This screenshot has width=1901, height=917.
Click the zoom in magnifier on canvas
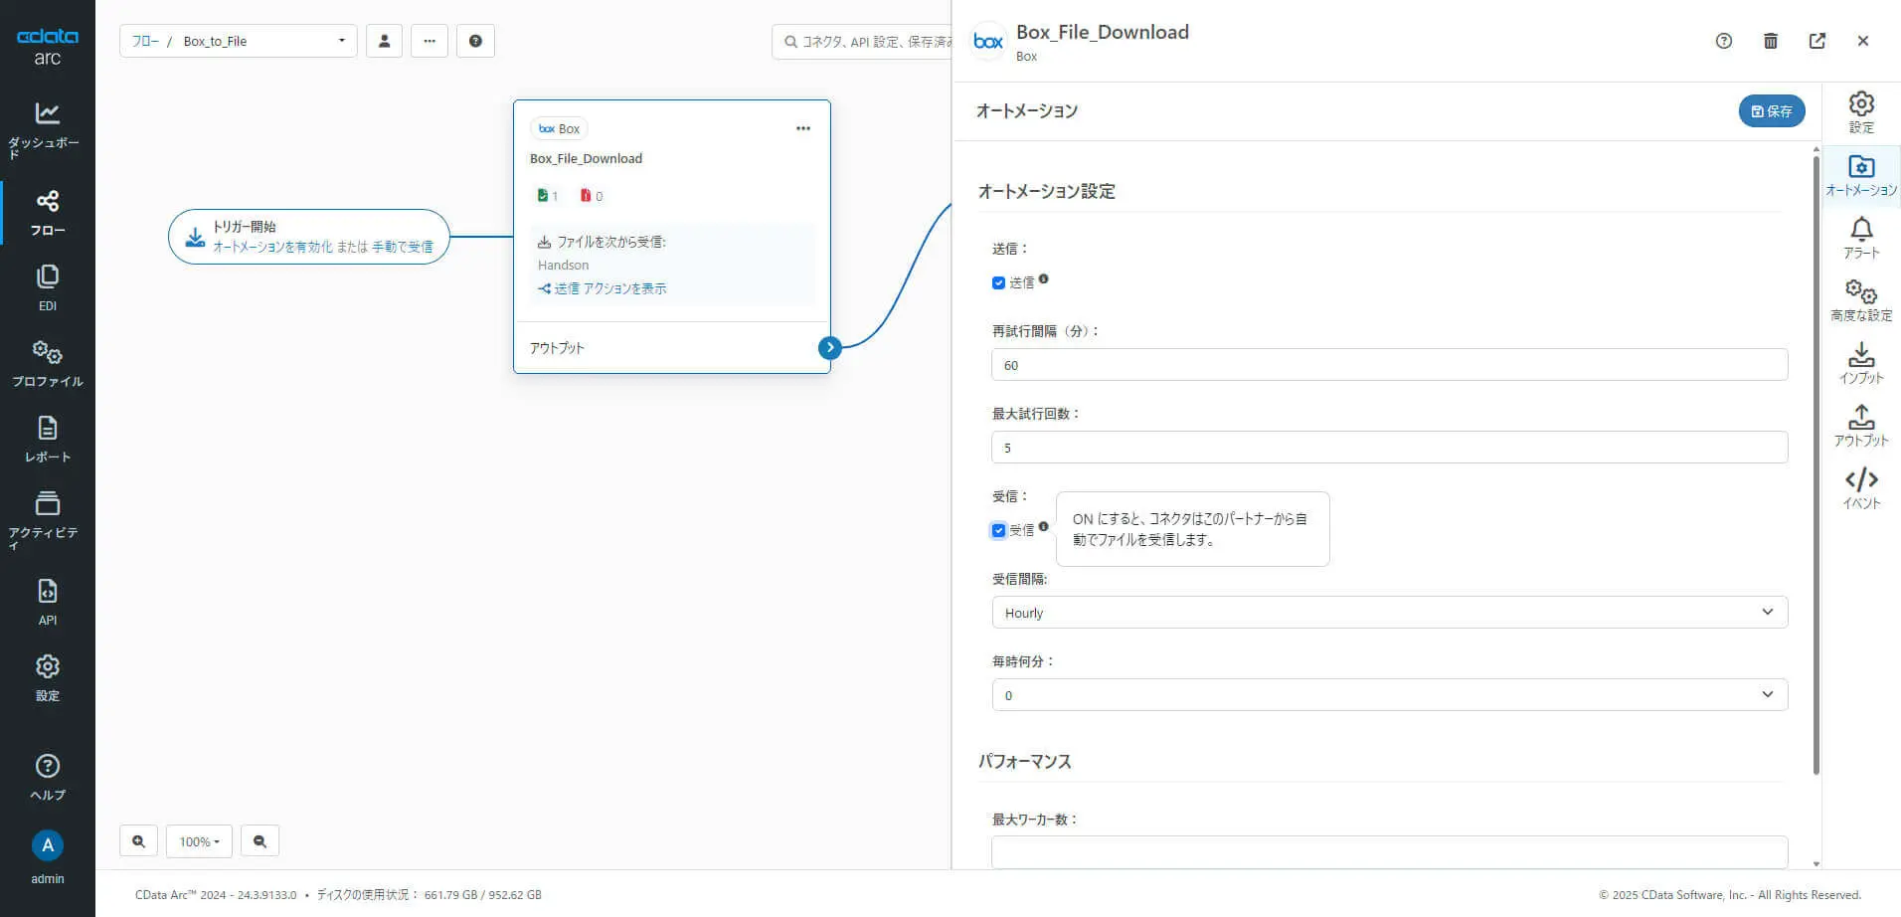138,841
